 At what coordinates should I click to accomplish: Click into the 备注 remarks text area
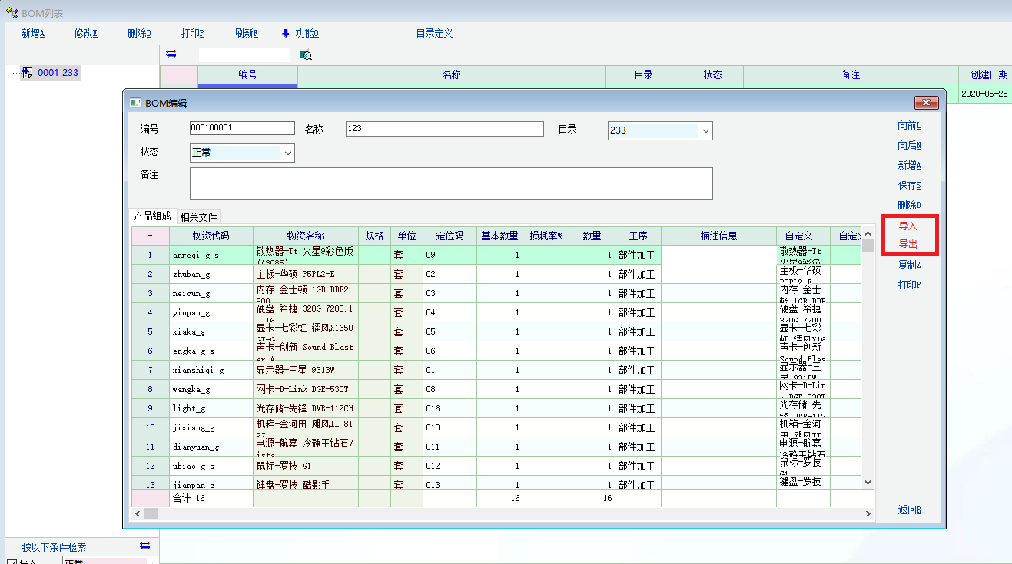pyautogui.click(x=451, y=183)
